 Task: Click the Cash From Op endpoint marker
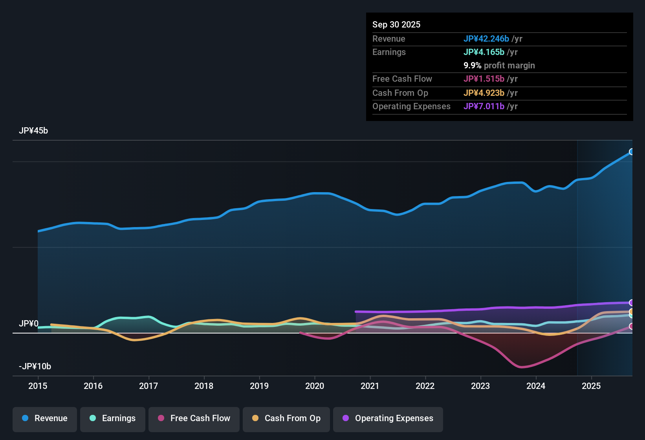[631, 312]
